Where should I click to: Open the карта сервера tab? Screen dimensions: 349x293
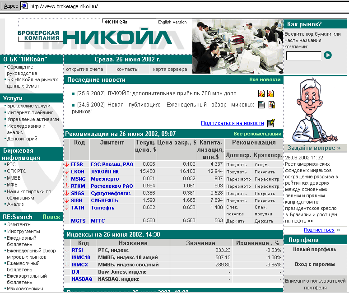(170, 69)
